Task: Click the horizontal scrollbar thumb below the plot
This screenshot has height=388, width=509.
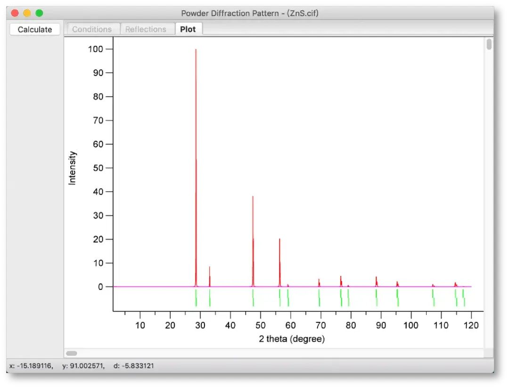Action: click(x=72, y=353)
